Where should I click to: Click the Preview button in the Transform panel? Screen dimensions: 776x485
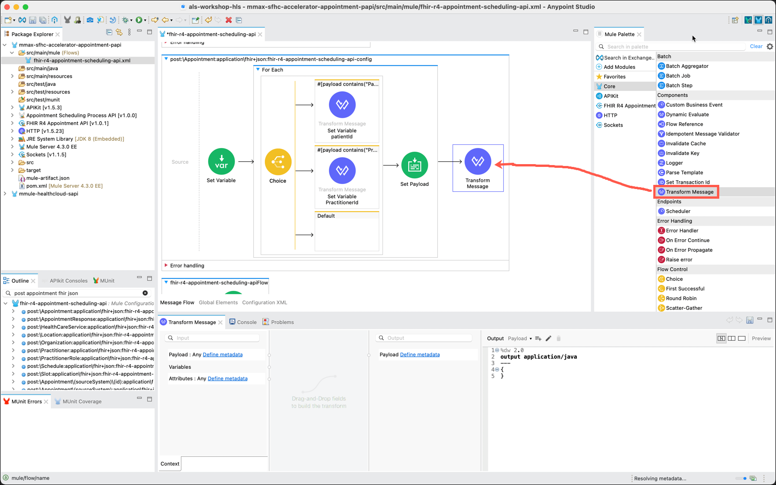(x=761, y=338)
